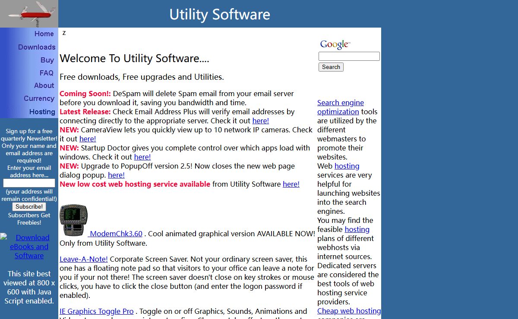Click the 'Welcome To Utility Software....' heading
This screenshot has height=319, width=518.
pyautogui.click(x=134, y=59)
